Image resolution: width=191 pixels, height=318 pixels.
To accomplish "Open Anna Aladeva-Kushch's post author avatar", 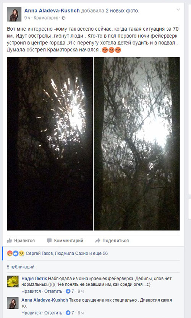I will (14, 14).
